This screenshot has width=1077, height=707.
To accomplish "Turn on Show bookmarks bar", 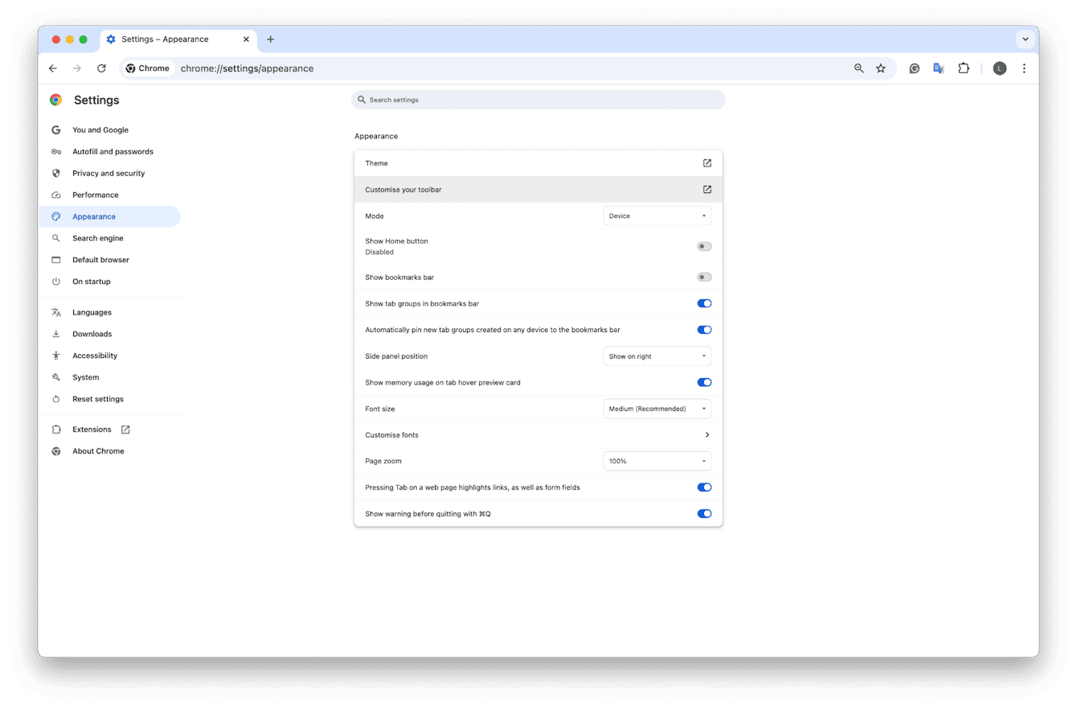I will pos(704,277).
